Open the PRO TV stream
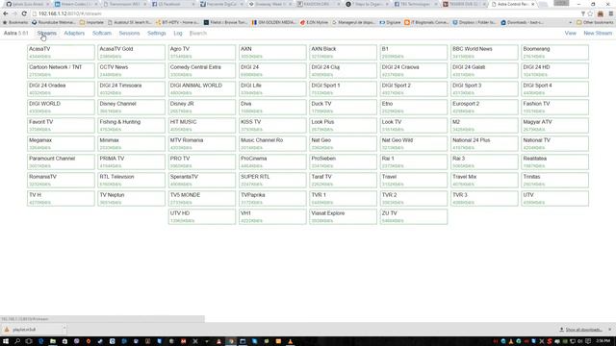 pos(202,161)
